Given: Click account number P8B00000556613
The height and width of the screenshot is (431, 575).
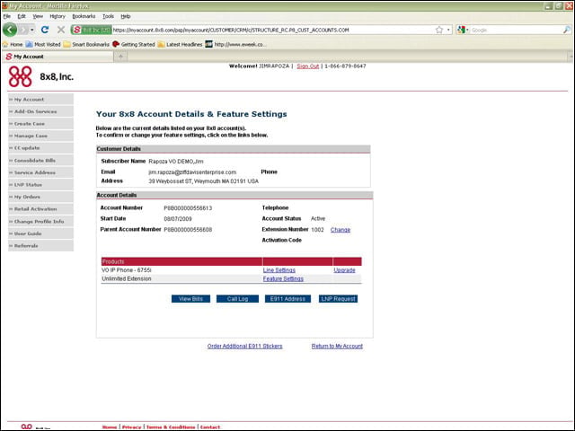Looking at the screenshot, I should point(188,208).
